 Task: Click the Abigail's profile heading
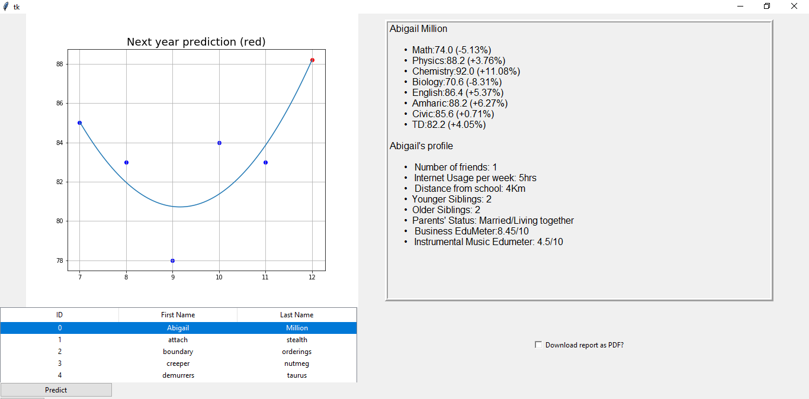click(421, 146)
